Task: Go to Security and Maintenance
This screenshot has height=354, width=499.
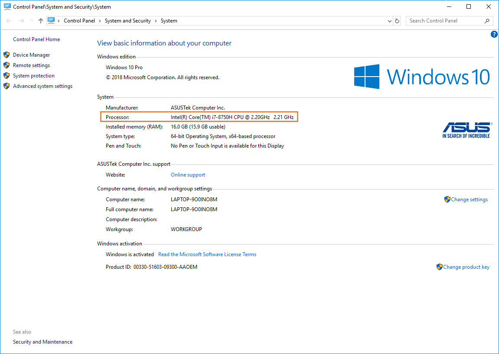Action: tap(42, 342)
